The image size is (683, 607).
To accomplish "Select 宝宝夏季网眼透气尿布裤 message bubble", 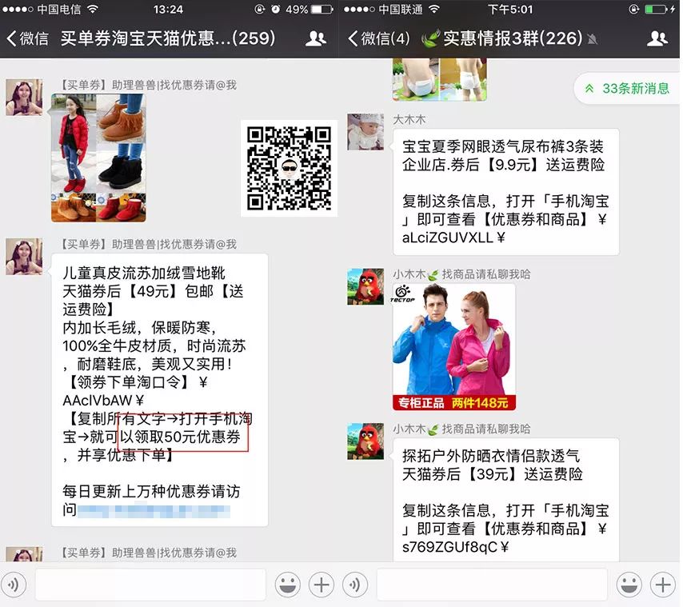I will 505,192.
